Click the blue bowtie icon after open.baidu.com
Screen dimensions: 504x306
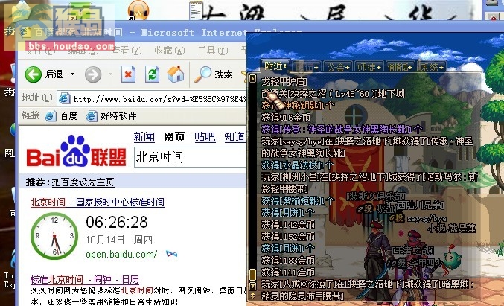pyautogui.click(x=171, y=254)
